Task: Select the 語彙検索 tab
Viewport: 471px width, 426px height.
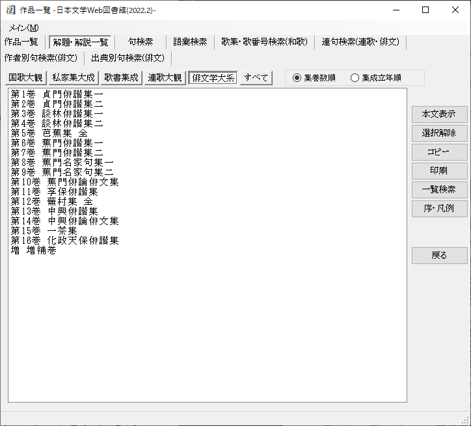Action: click(x=190, y=42)
